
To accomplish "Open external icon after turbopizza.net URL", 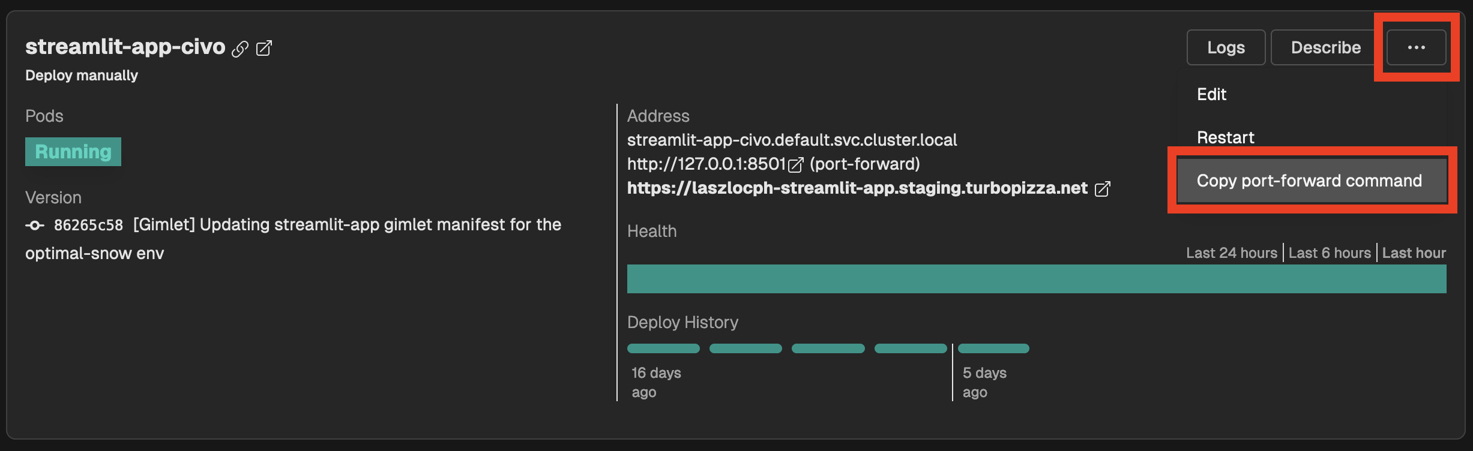I will click(1103, 189).
